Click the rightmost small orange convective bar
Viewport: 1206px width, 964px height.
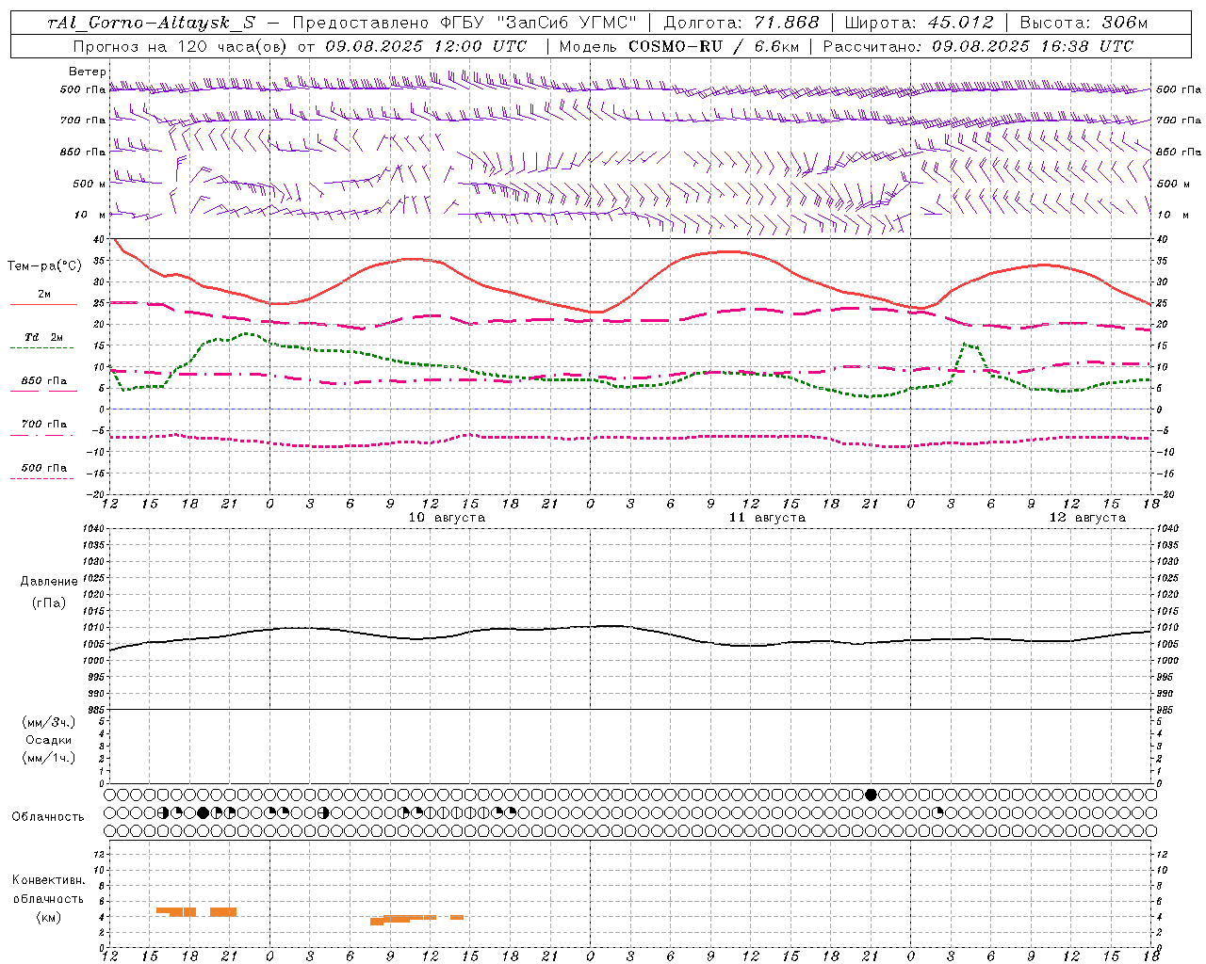pos(457,917)
